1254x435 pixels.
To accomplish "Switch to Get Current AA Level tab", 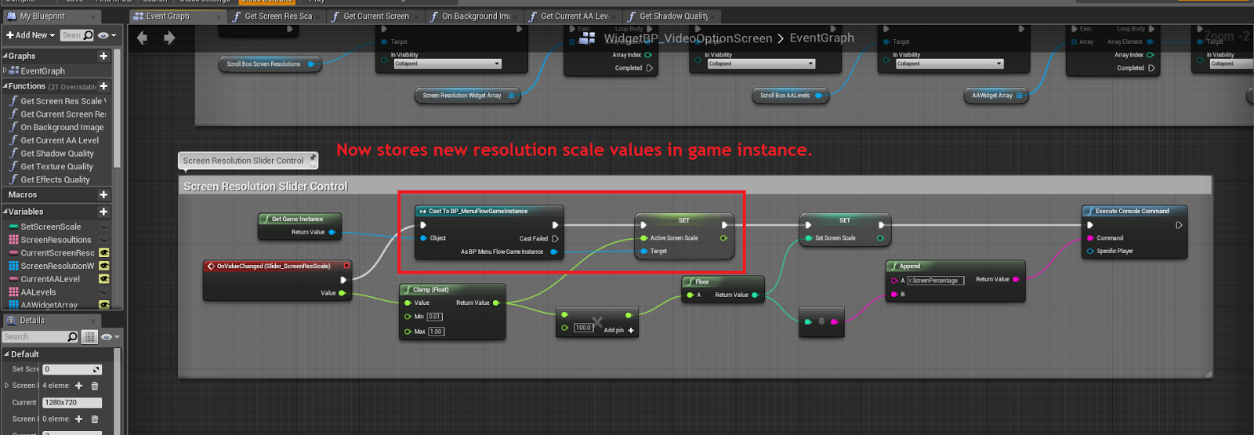I will pos(574,16).
